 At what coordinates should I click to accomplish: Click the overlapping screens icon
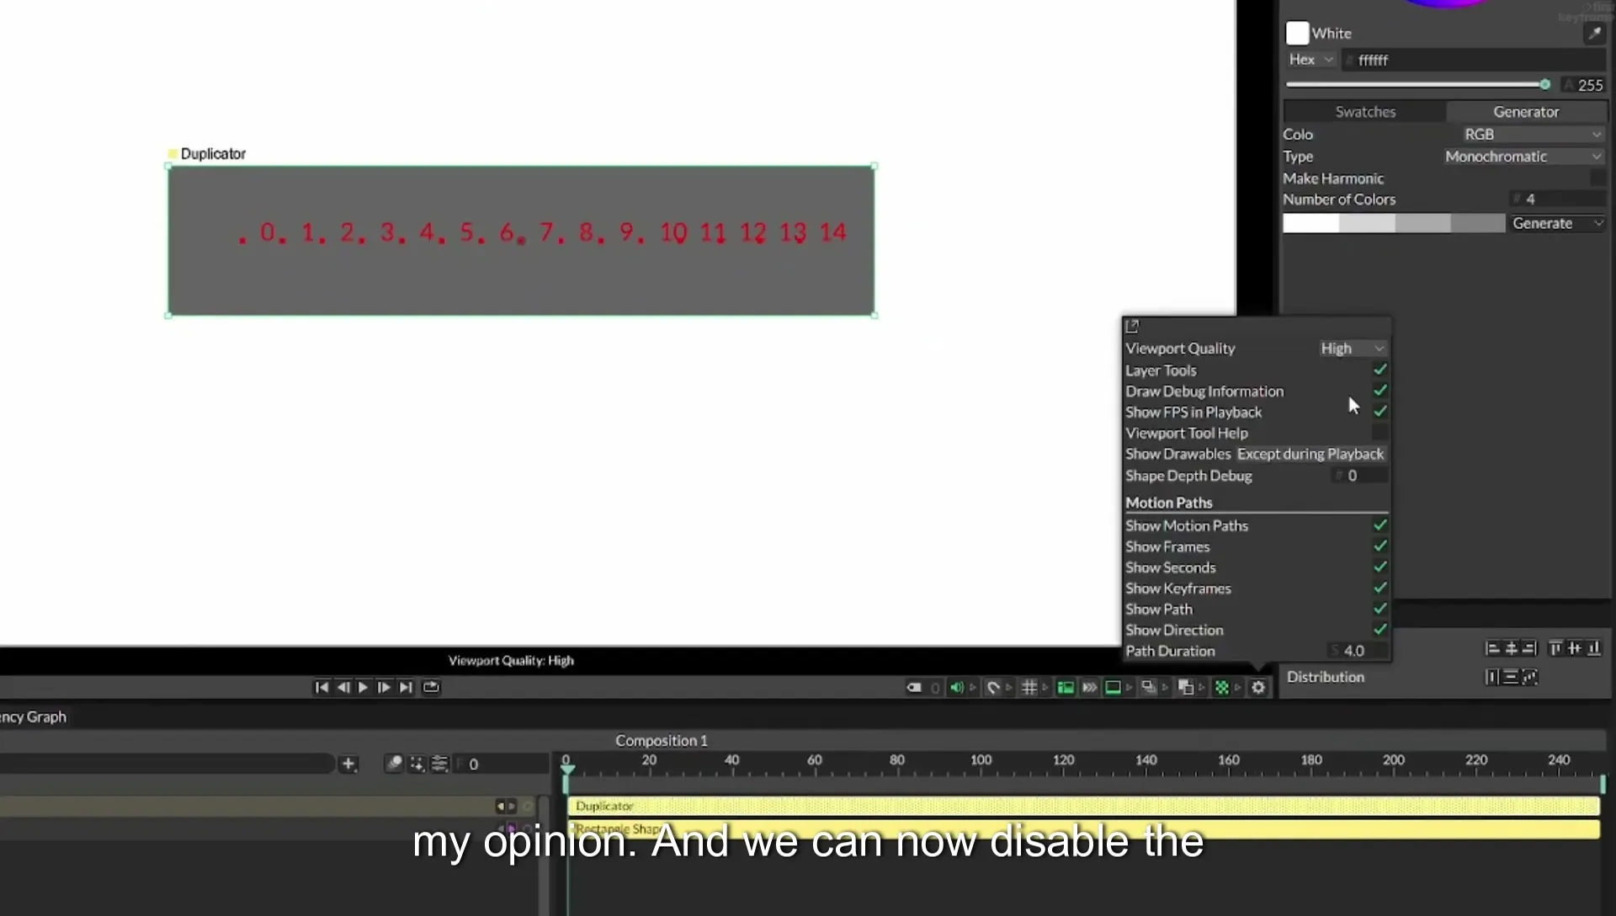(x=1149, y=688)
